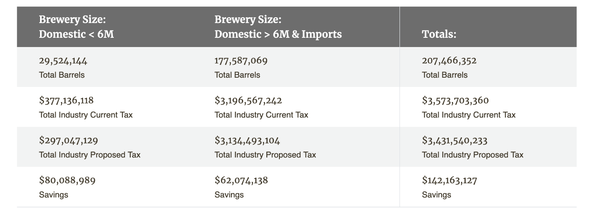Select the 207,466,352 total barrels value

(x=449, y=60)
